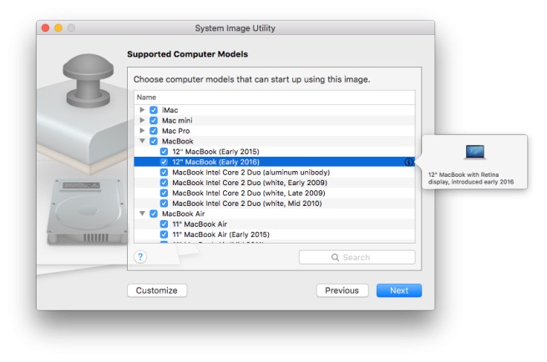547x362 pixels.
Task: Click the magnifier icon in the search field
Action: [336, 258]
